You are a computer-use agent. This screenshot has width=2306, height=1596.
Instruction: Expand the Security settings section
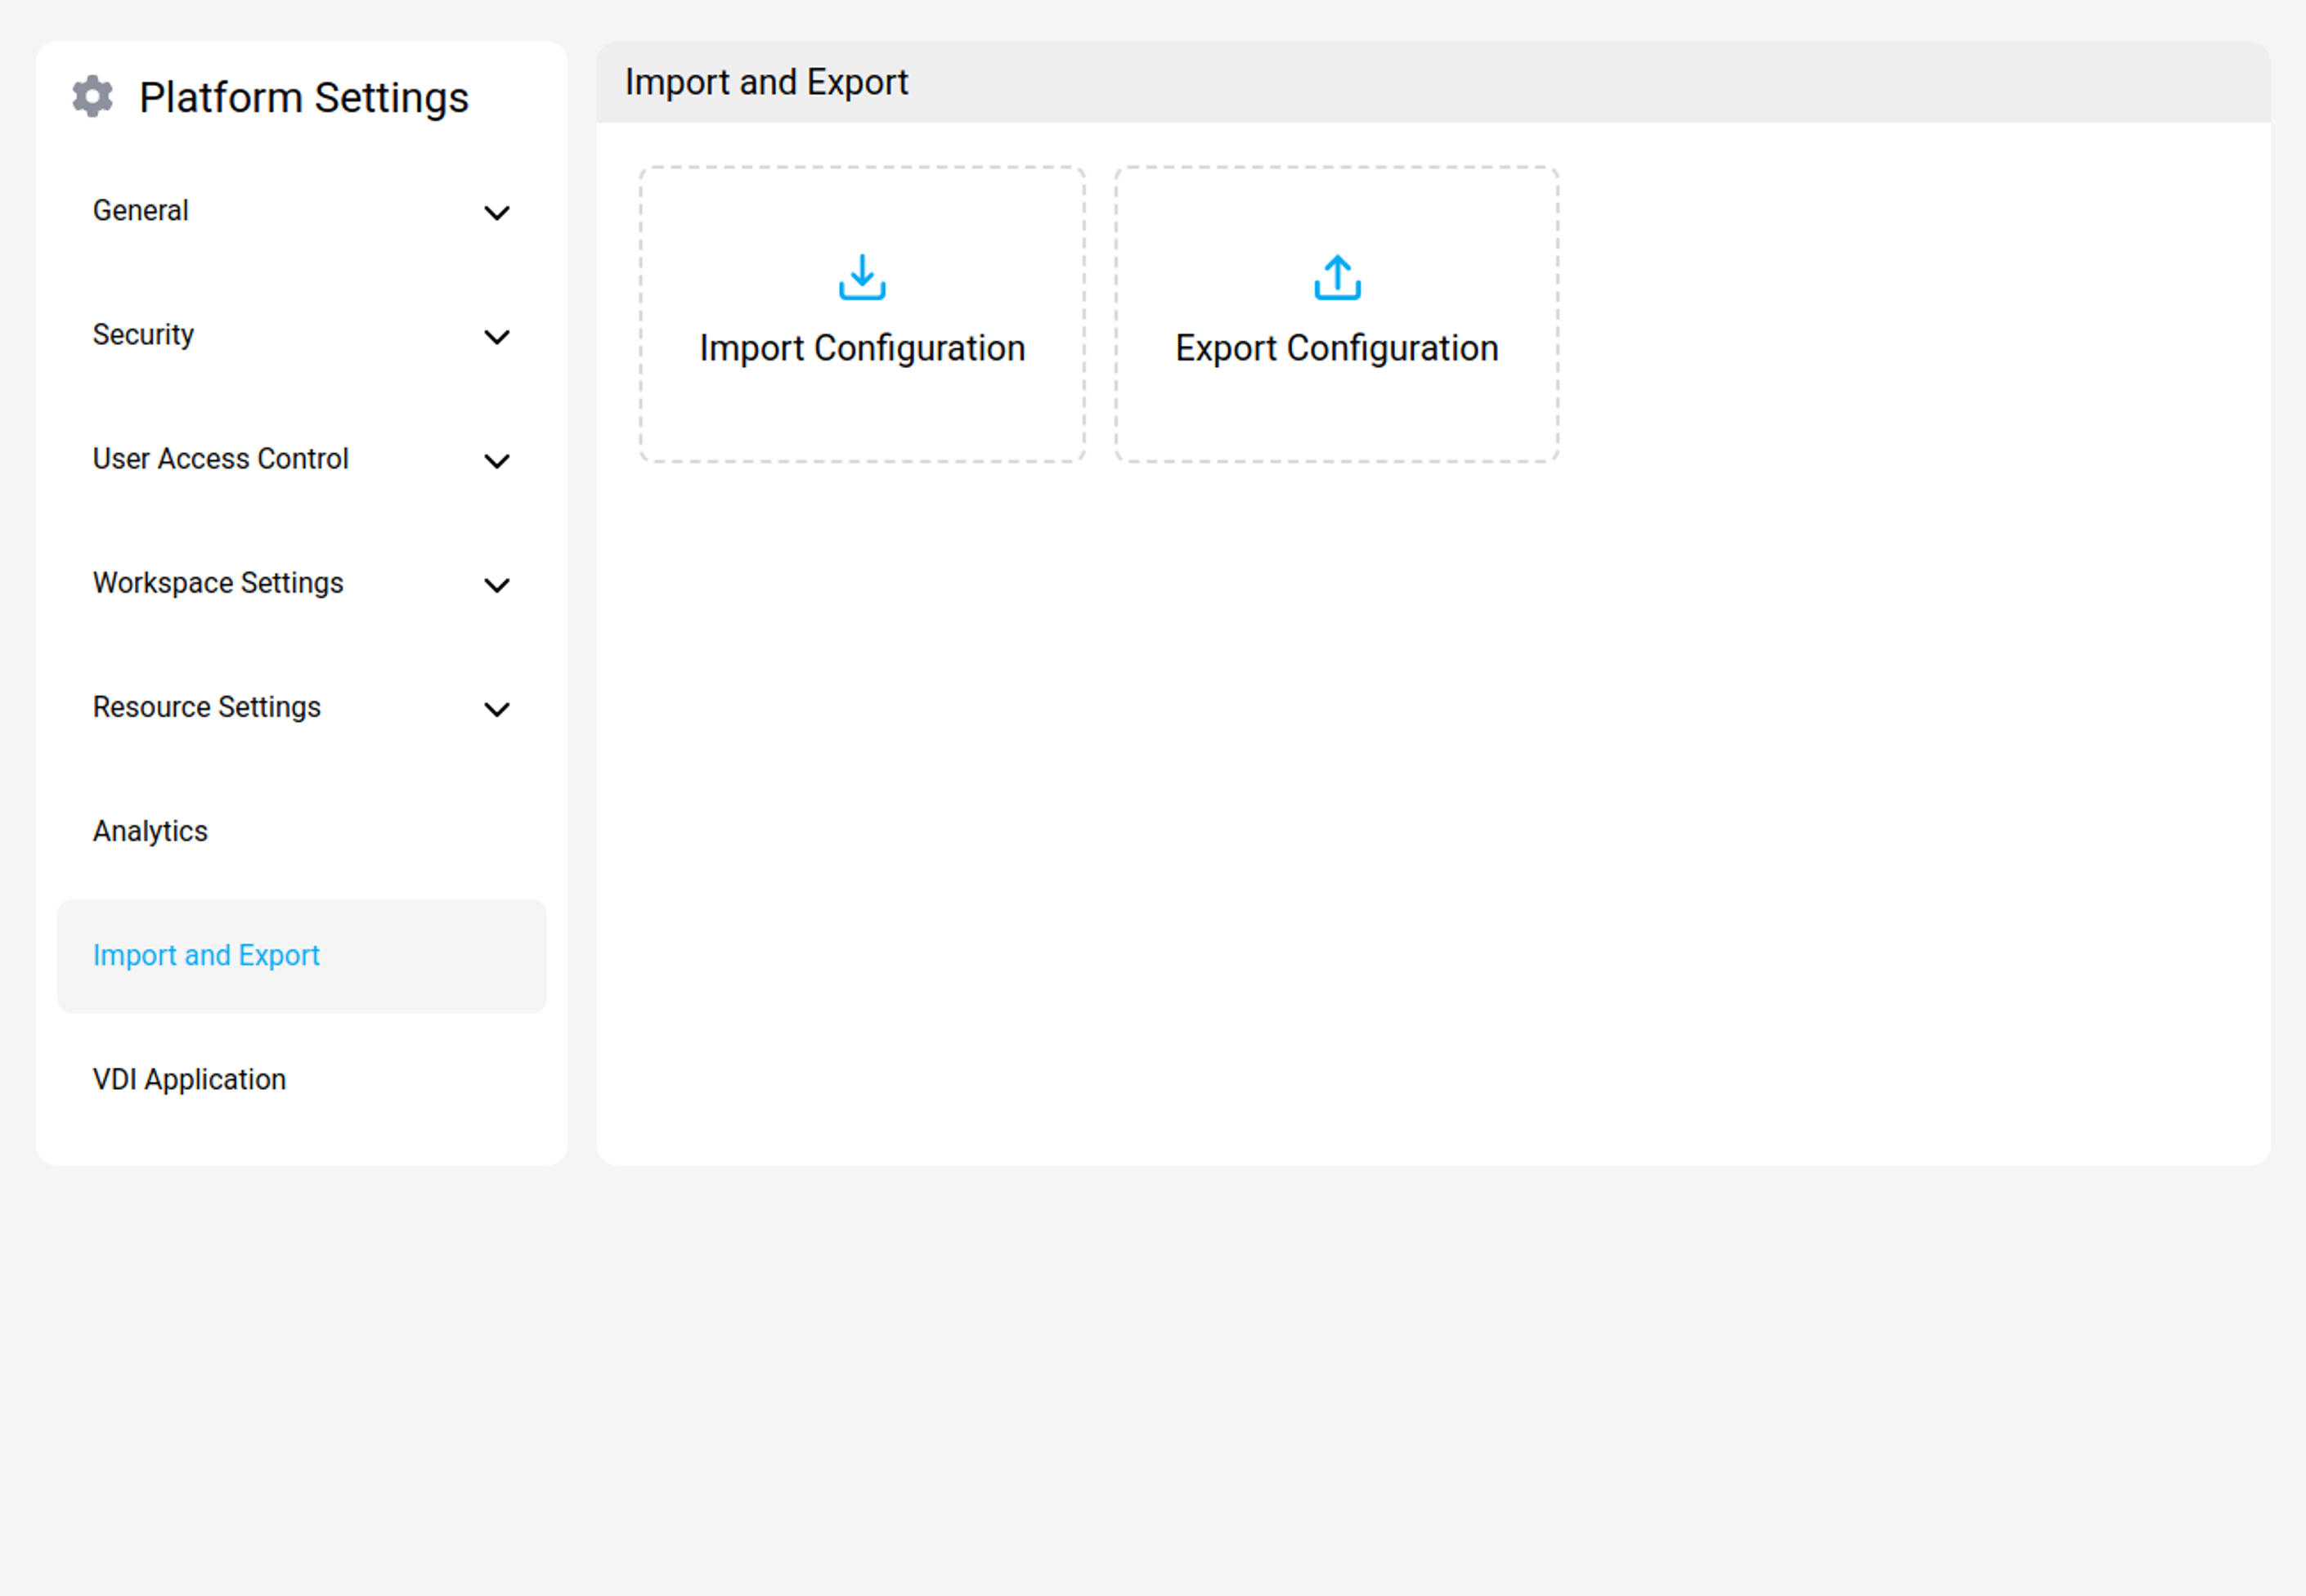pyautogui.click(x=497, y=337)
